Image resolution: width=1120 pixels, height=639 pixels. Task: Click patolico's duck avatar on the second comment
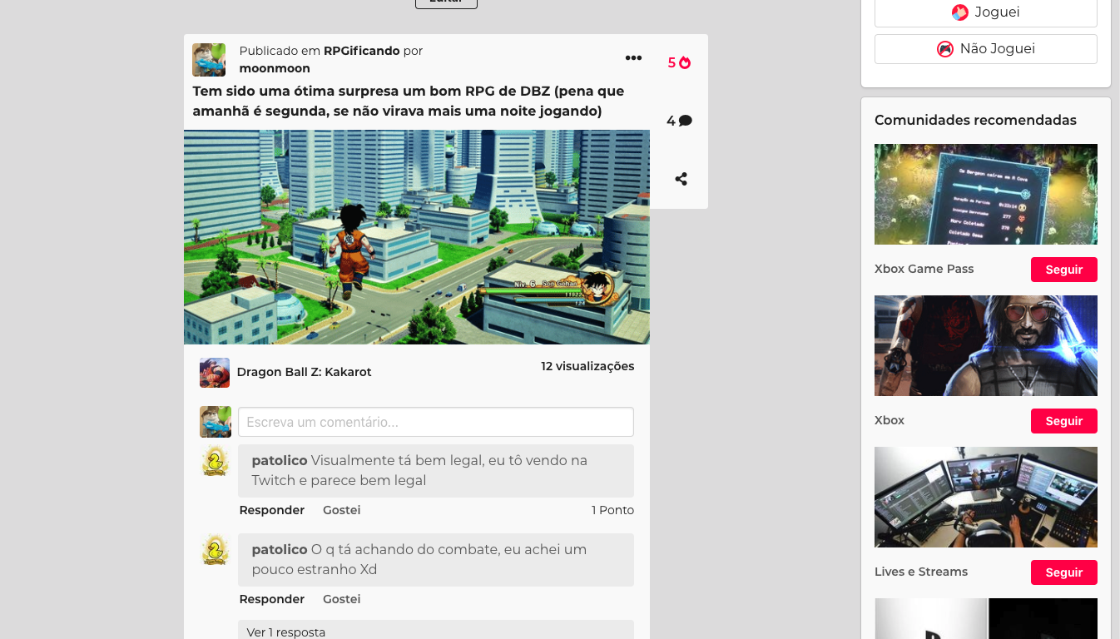tap(216, 550)
